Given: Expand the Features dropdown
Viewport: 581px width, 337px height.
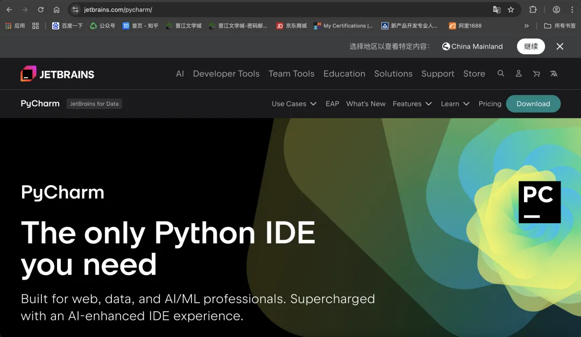Looking at the screenshot, I should [x=412, y=104].
